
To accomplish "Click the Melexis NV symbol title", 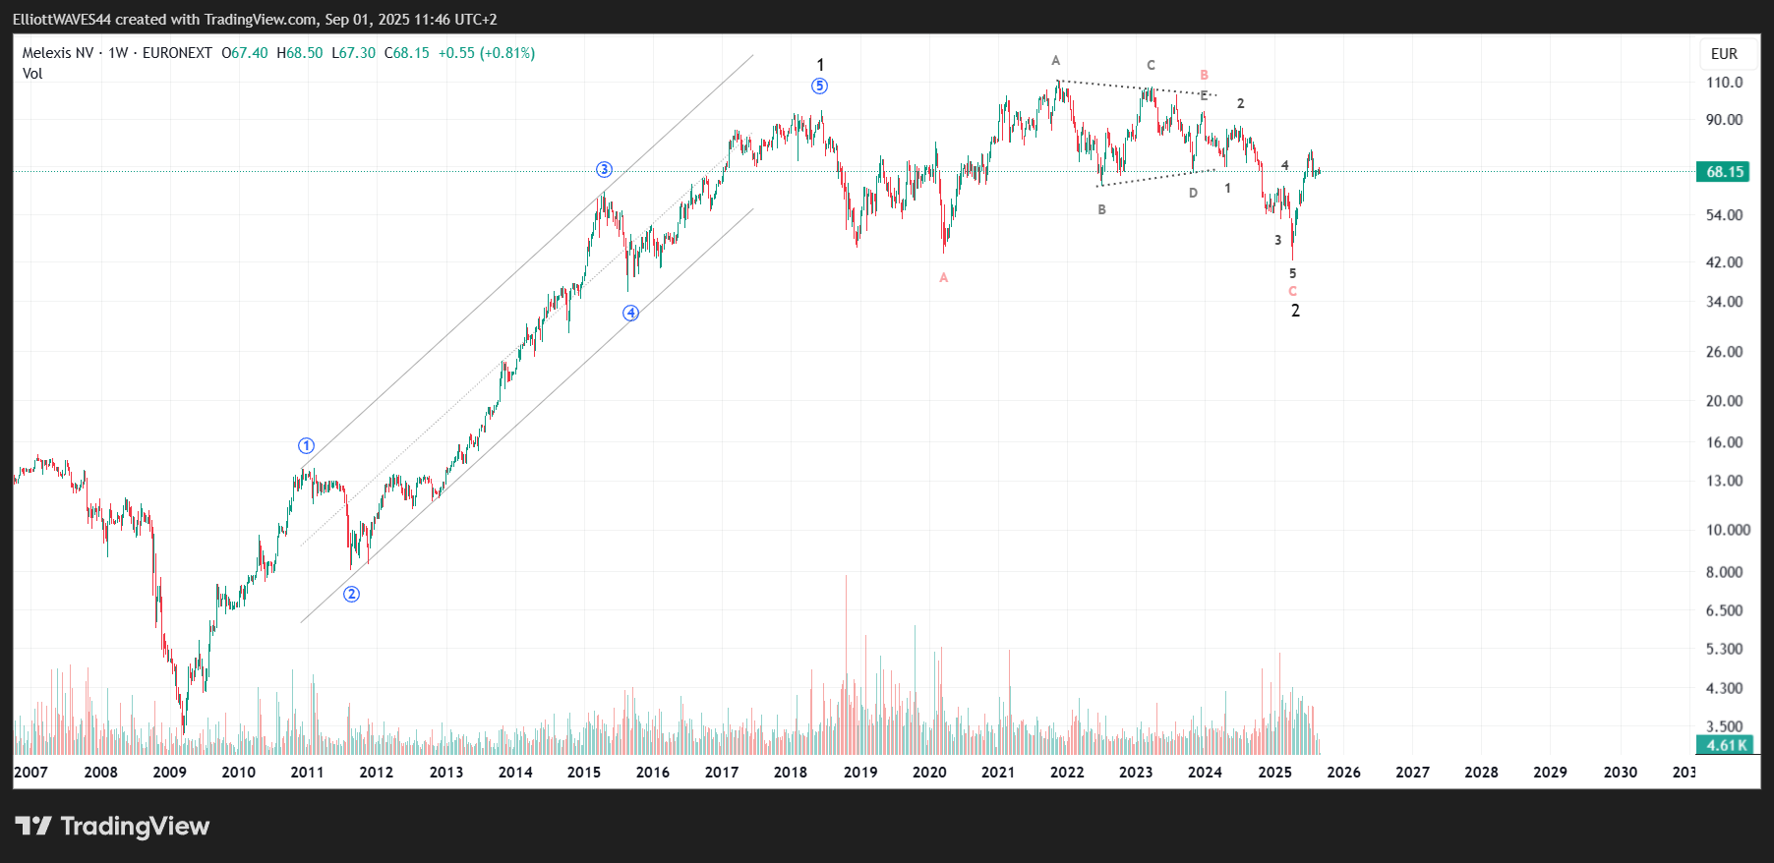I will (x=58, y=53).
